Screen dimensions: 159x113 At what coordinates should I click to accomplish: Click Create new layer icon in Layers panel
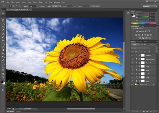click(x=151, y=111)
